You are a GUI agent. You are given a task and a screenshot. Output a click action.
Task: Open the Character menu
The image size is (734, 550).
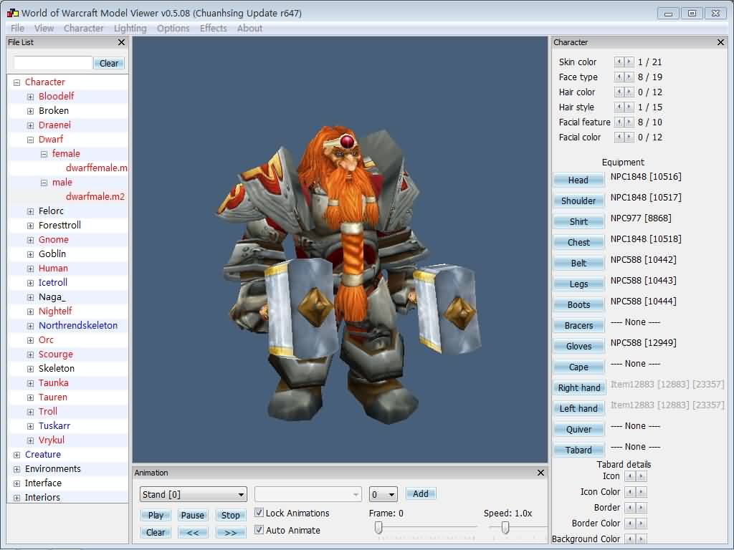point(83,28)
